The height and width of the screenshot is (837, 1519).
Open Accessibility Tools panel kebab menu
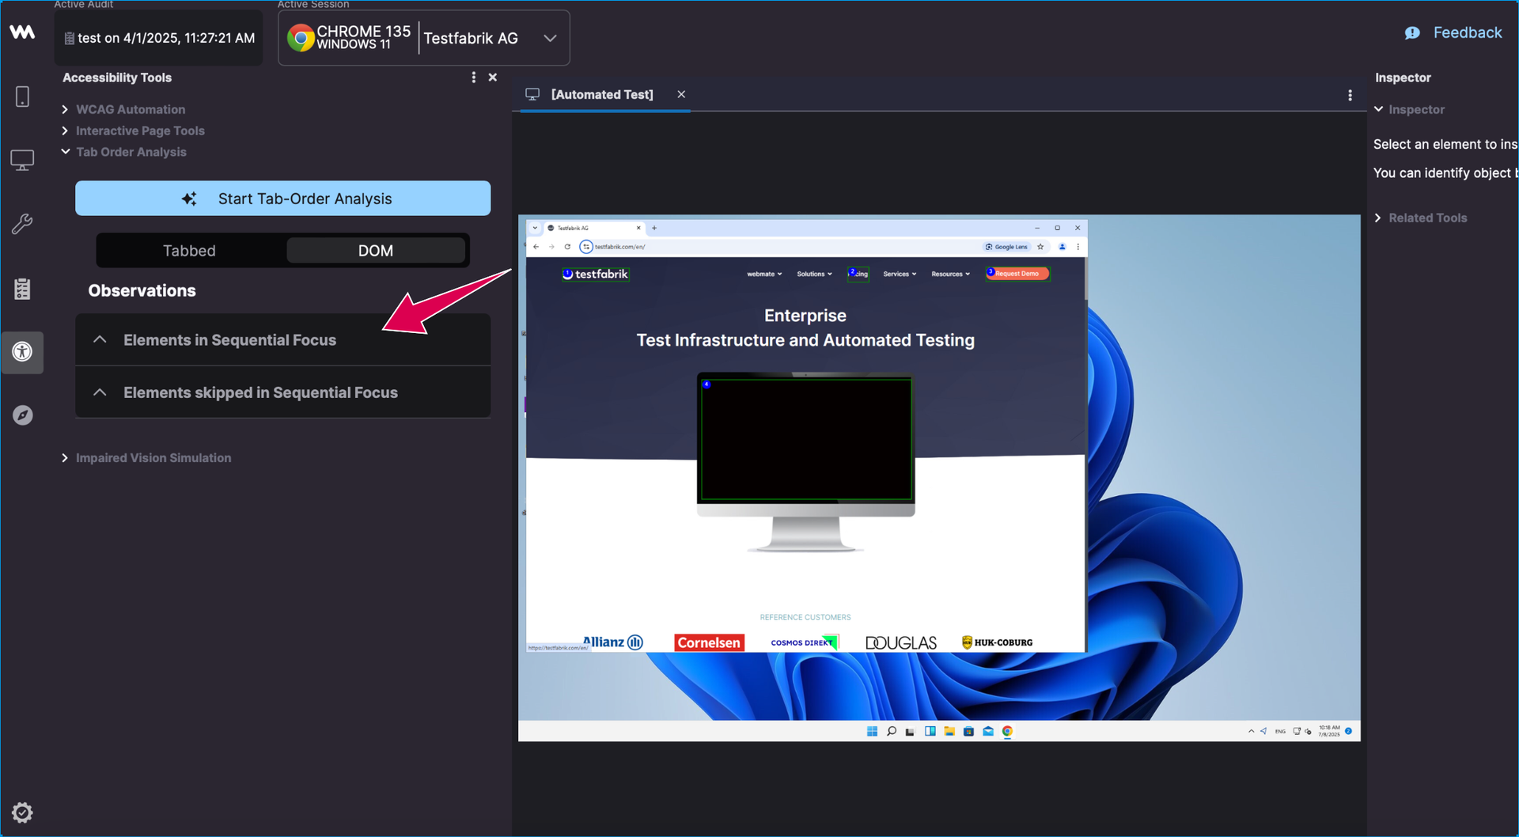473,78
